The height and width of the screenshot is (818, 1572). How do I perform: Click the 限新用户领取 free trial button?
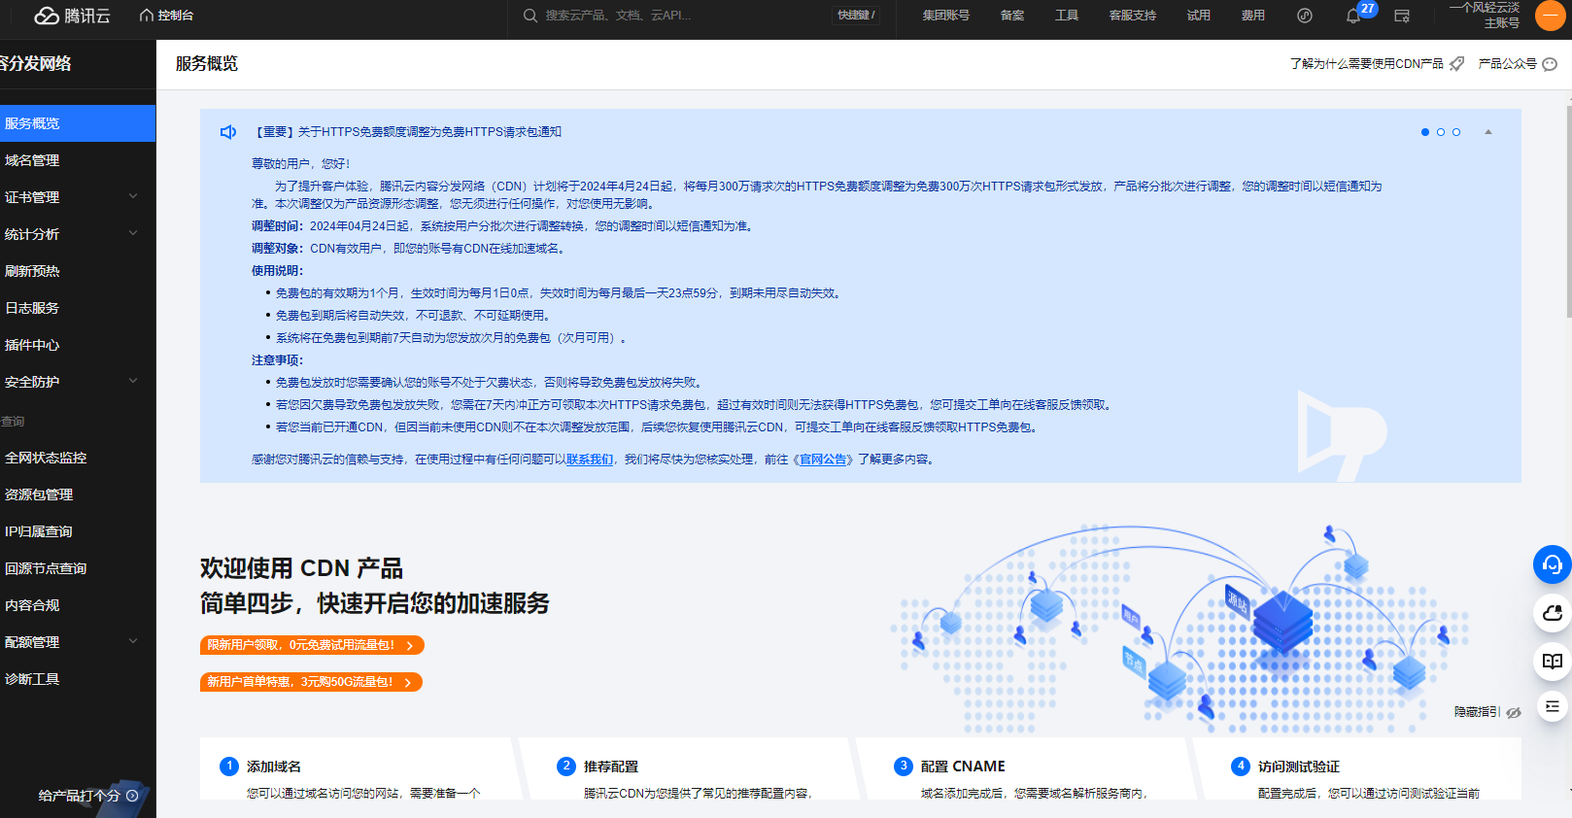(312, 645)
